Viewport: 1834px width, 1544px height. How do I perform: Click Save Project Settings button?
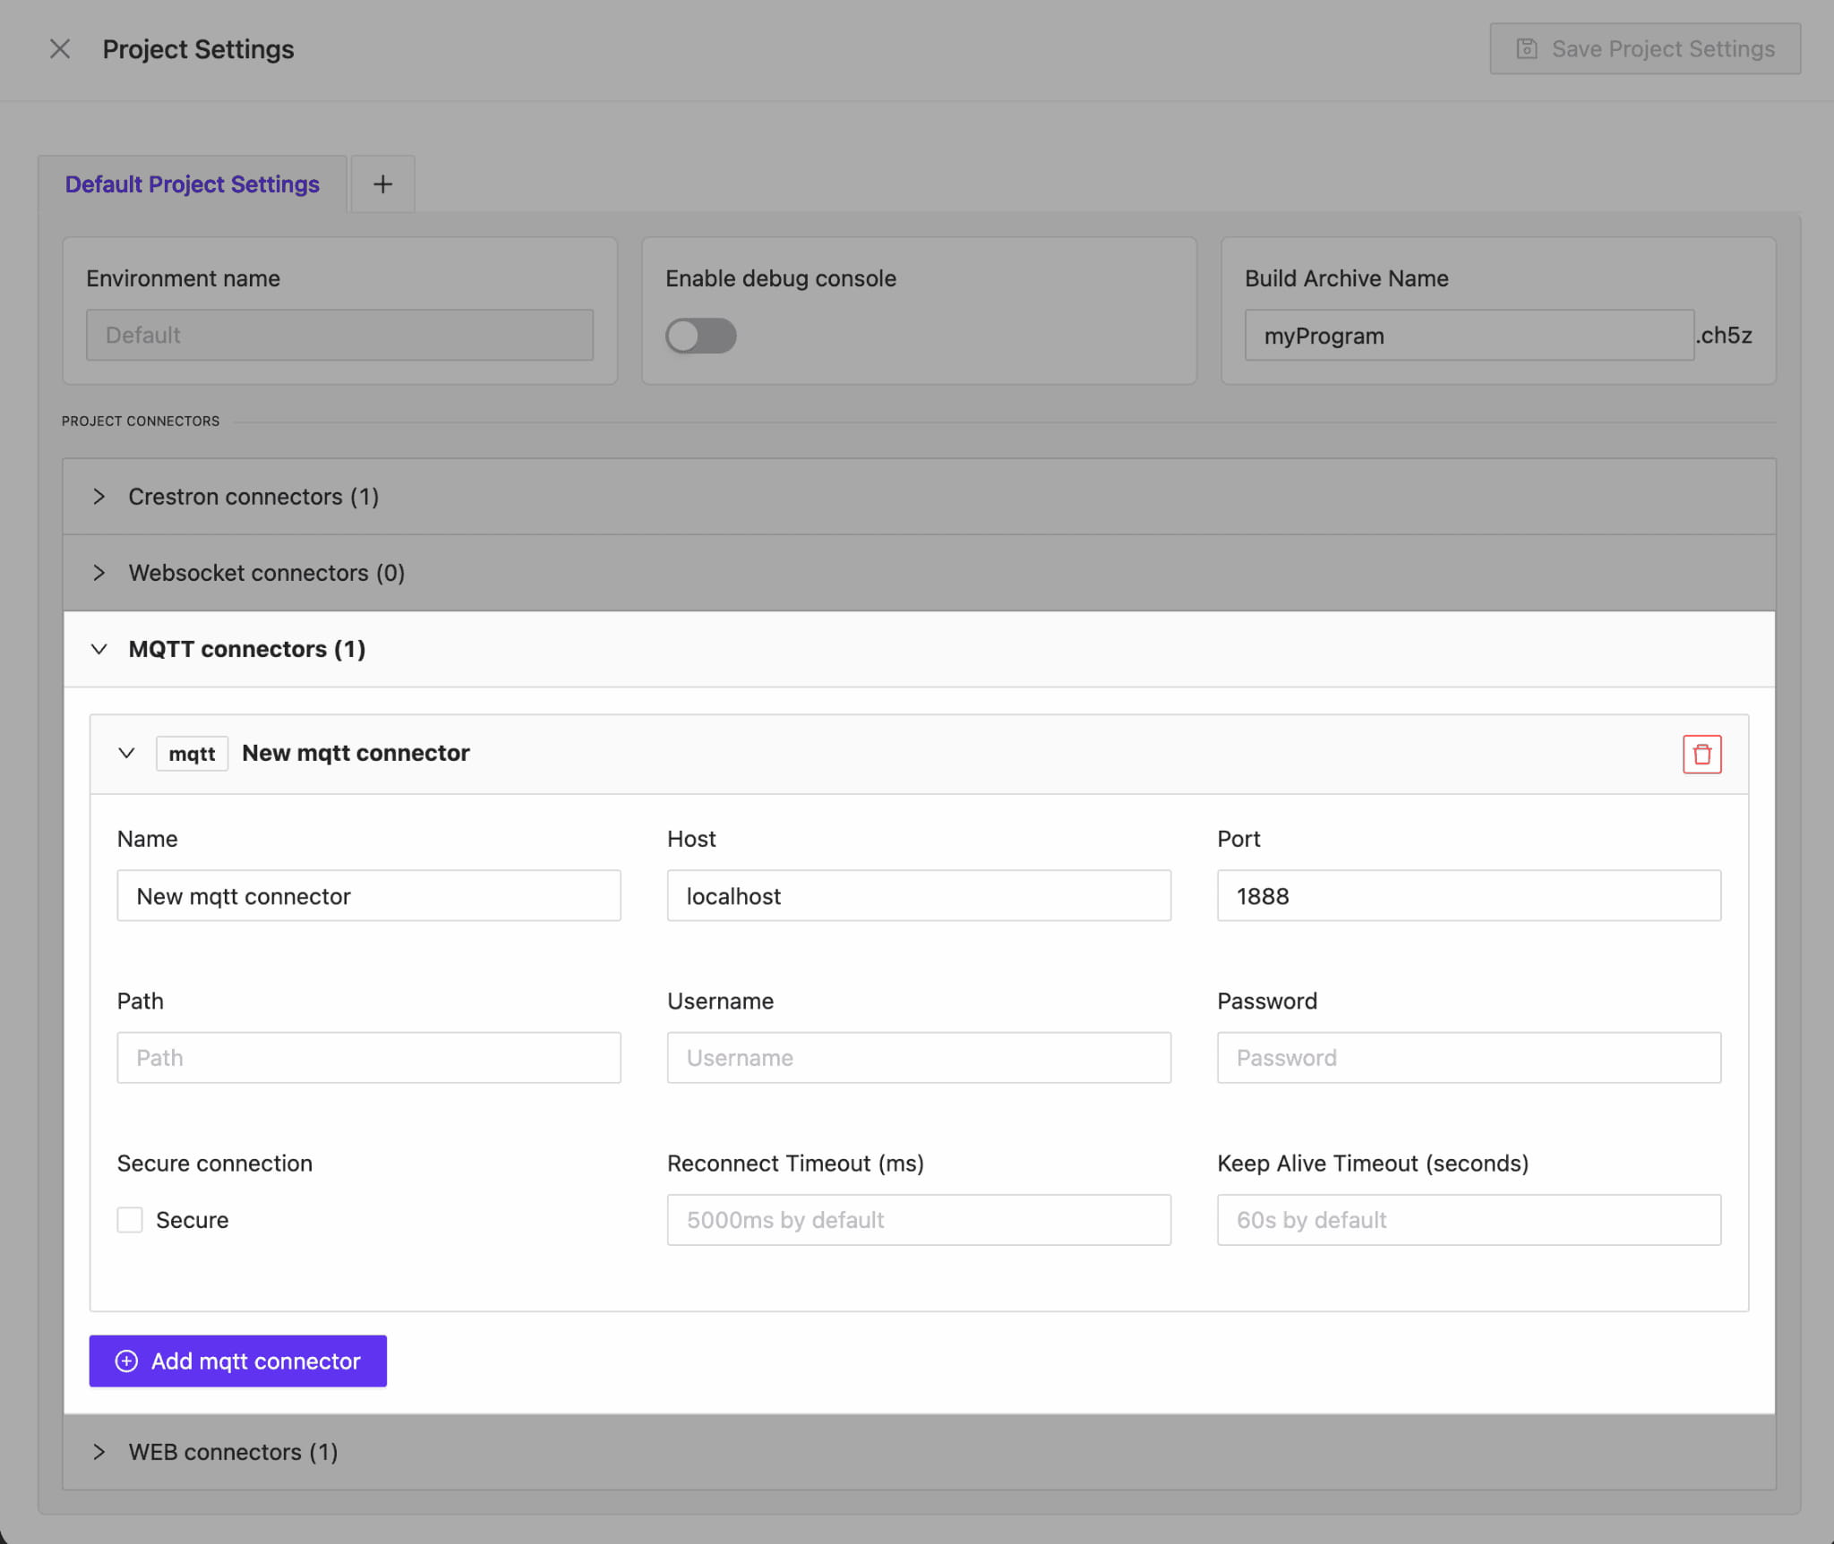point(1645,49)
